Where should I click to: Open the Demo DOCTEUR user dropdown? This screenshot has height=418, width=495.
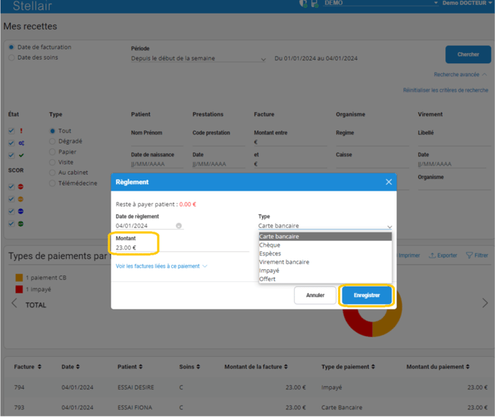tap(466, 4)
